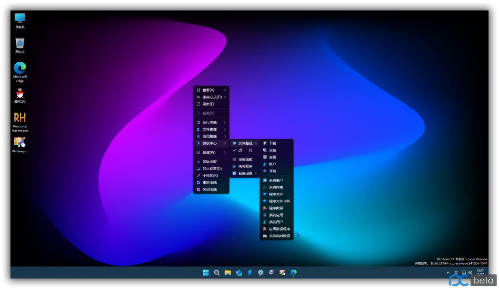Open the 系统设置 submenu

[245, 173]
